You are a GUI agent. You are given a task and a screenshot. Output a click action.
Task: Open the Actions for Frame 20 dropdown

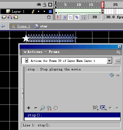point(109,61)
